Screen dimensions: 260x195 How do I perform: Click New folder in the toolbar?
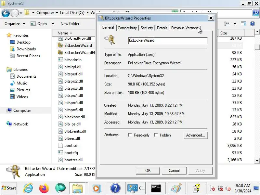(70, 24)
